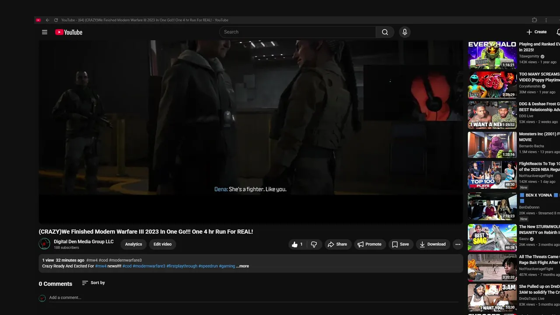The image size is (560, 315).
Task: Click the video player to pause
Action: pyautogui.click(x=251, y=132)
